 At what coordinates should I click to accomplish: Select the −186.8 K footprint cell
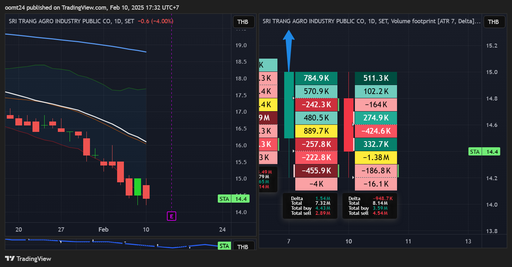tap(376, 171)
